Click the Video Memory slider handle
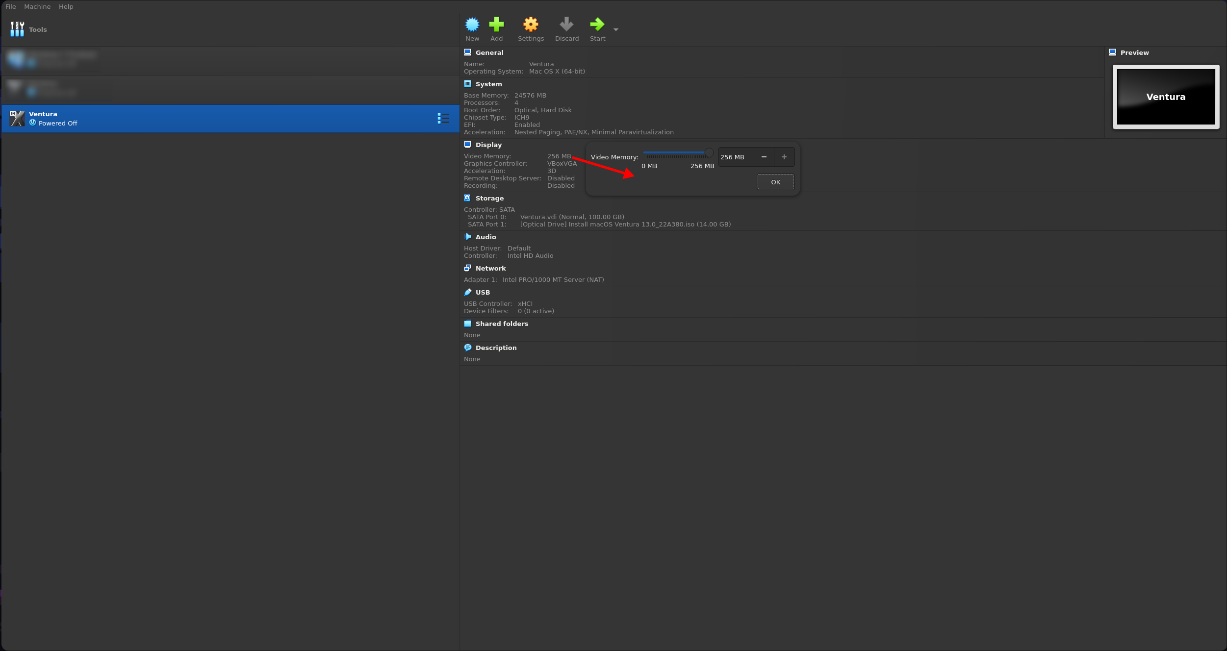Image resolution: width=1227 pixels, height=651 pixels. [709, 153]
